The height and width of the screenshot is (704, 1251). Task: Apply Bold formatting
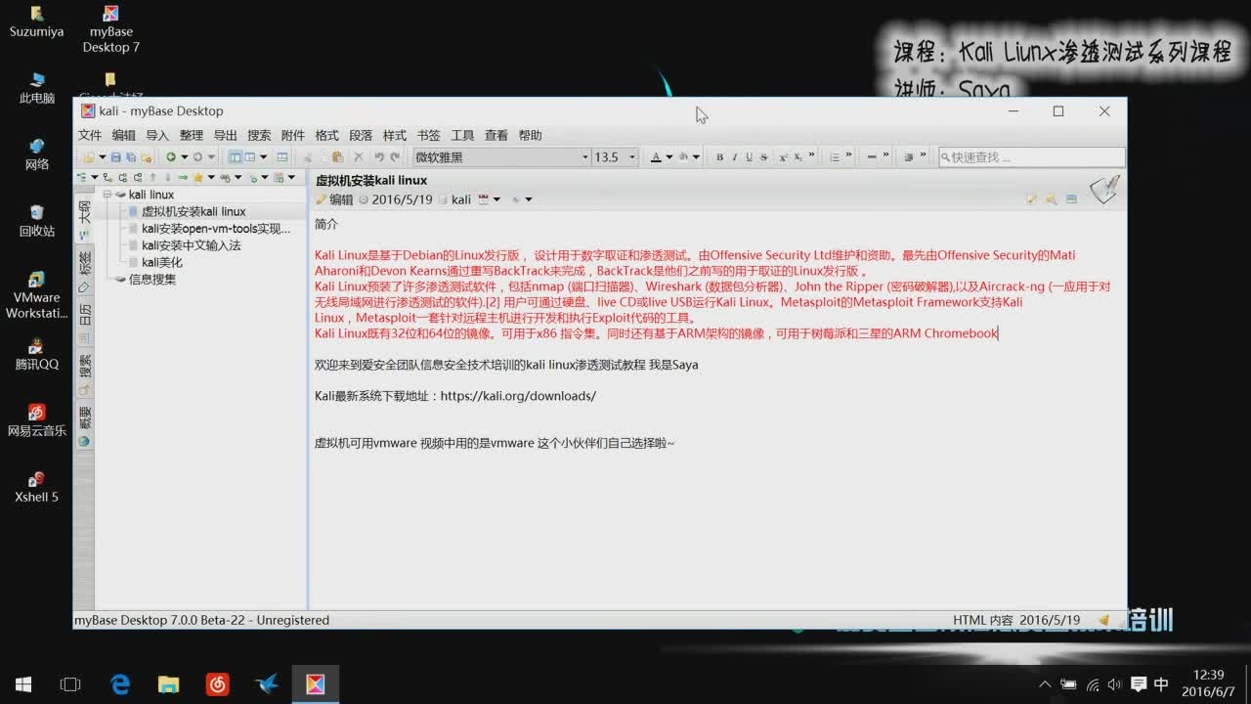point(719,157)
